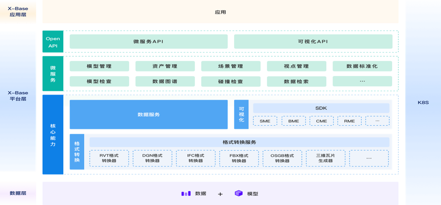Click the purple 模型 cube icon

[238, 193]
